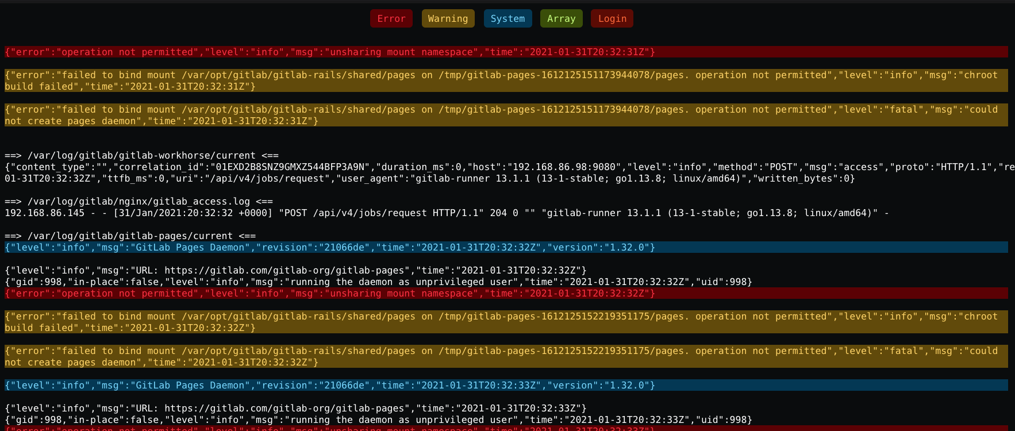The width and height of the screenshot is (1015, 431).
Task: Select 'could not create pages daemon' entry at 20:32:31Z
Action: (506, 115)
